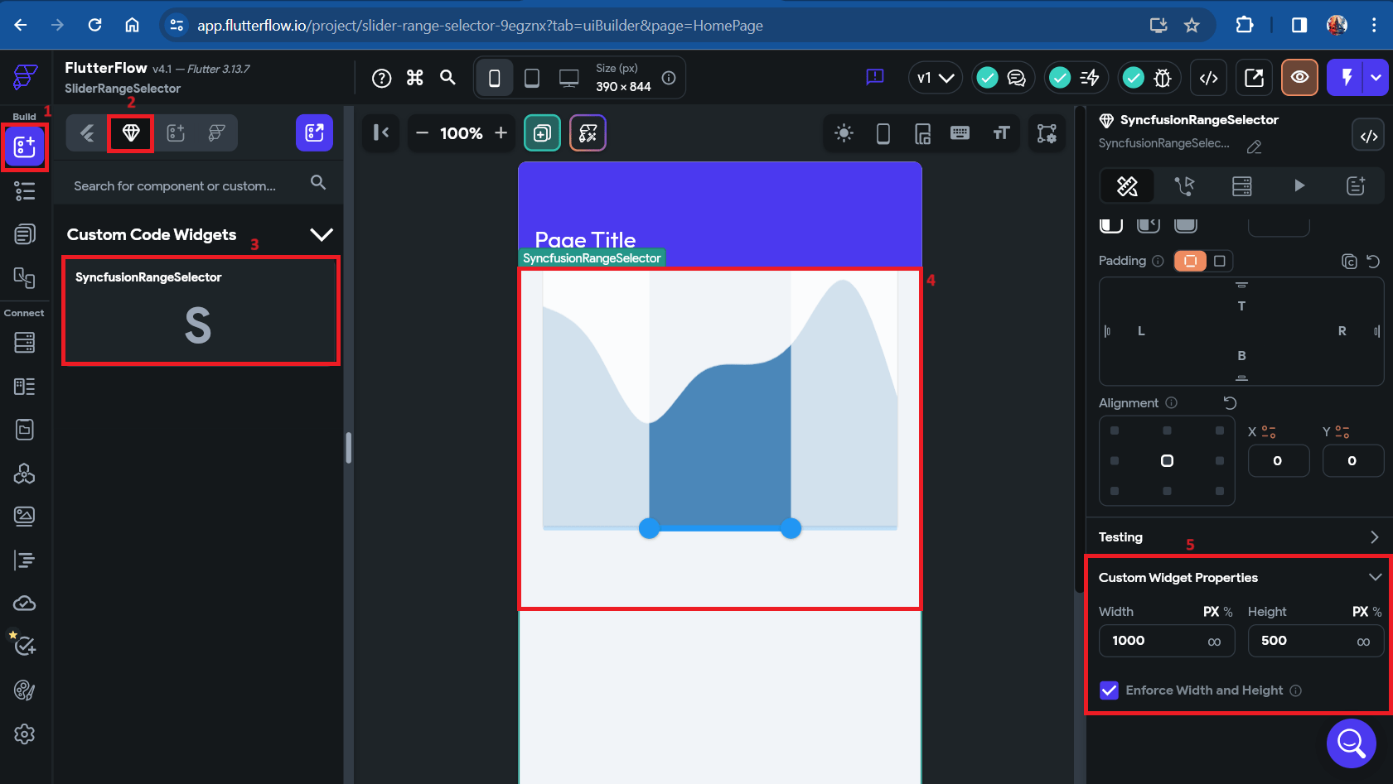Image resolution: width=1393 pixels, height=784 pixels.
Task: Open the Theme Settings palette icon
Action: click(x=25, y=690)
